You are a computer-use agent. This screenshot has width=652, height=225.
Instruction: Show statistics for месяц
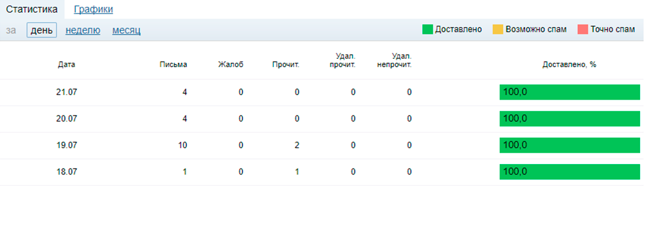pos(126,30)
